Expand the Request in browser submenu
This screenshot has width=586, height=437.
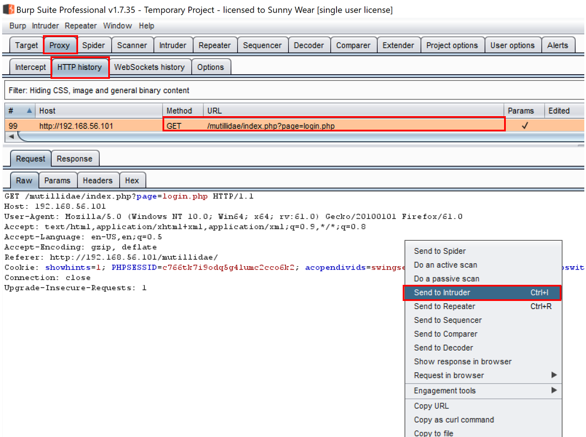[553, 375]
